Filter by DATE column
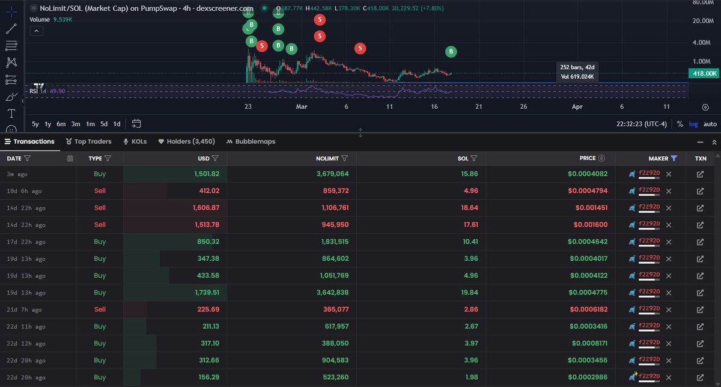721x387 pixels. tap(28, 159)
